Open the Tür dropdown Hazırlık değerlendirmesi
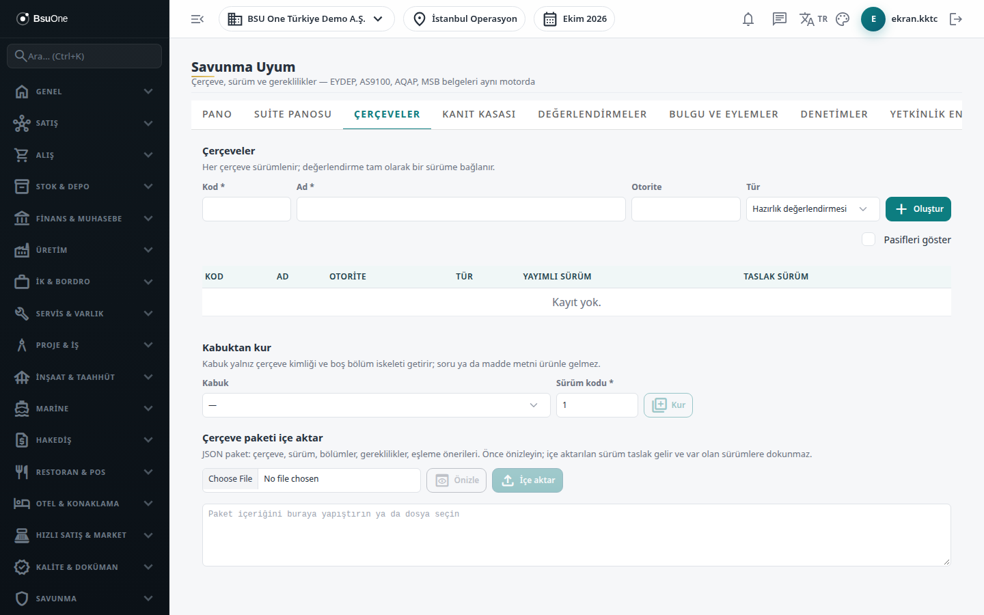Image resolution: width=984 pixels, height=615 pixels. [812, 209]
